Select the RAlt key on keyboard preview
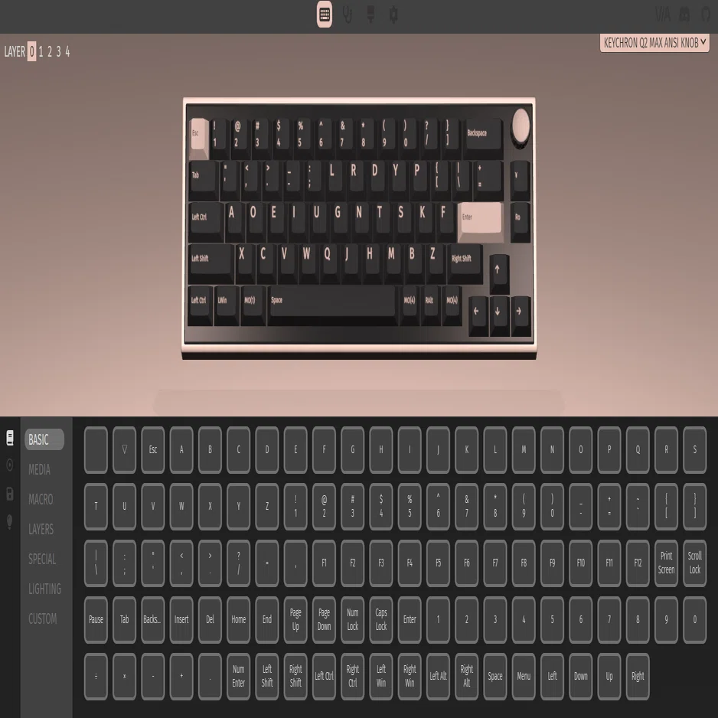Screen dimensions: 718x718 pos(430,305)
